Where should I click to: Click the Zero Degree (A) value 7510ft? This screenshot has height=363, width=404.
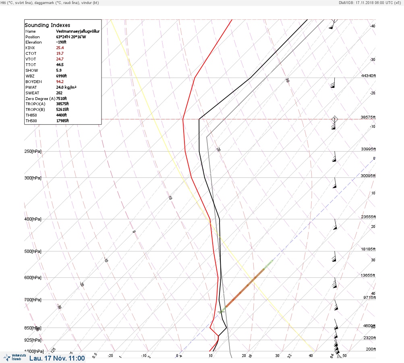[61, 98]
